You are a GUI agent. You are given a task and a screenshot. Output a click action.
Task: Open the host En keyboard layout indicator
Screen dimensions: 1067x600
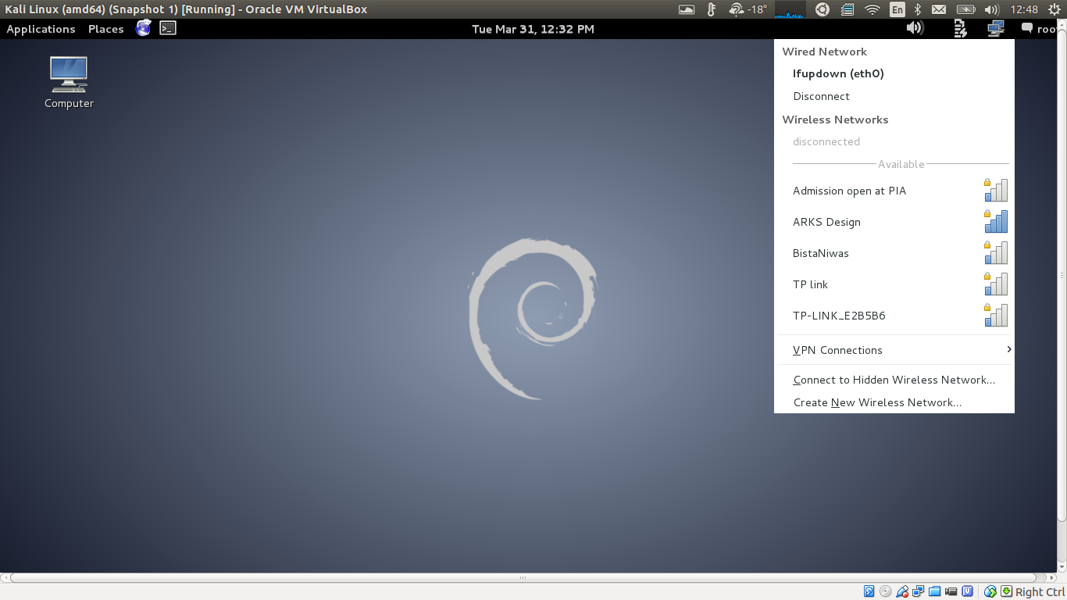[897, 9]
